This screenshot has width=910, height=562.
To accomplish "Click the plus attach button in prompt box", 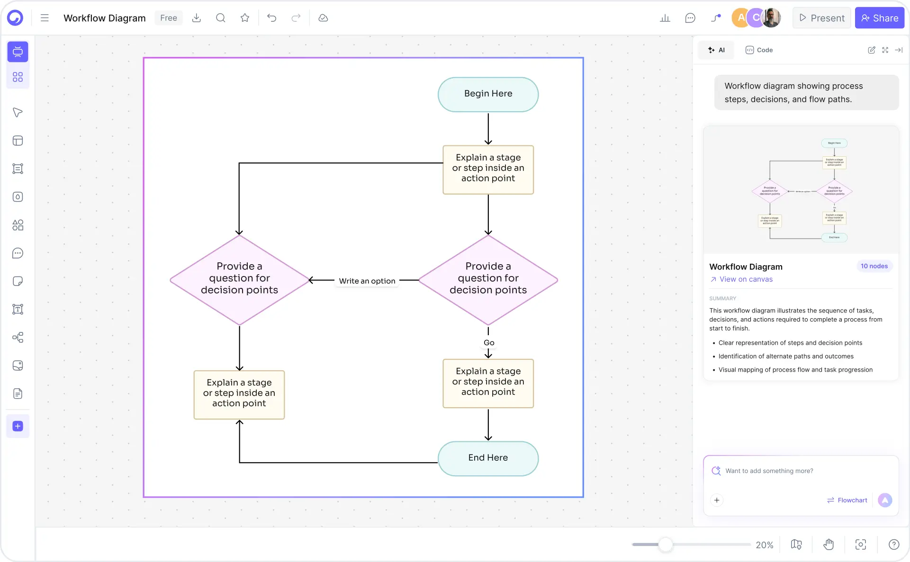I will pos(717,500).
